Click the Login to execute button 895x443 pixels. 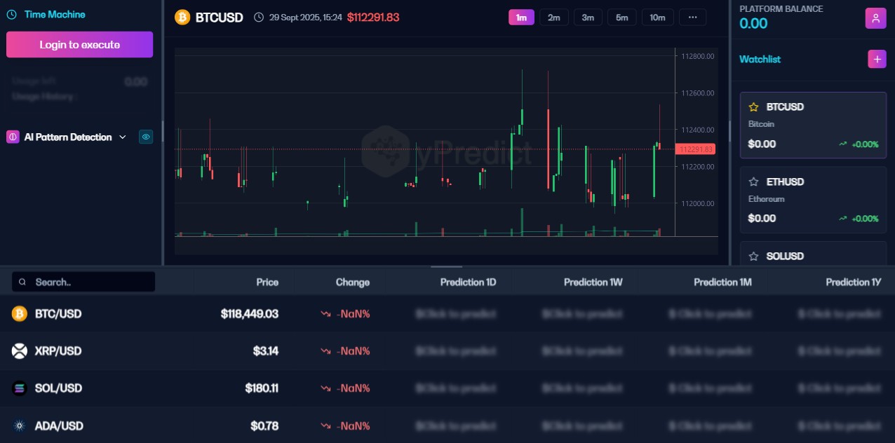(79, 44)
